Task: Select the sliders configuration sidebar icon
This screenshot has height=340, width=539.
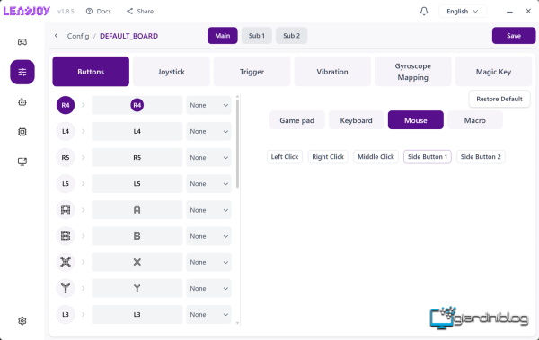Action: pyautogui.click(x=22, y=72)
